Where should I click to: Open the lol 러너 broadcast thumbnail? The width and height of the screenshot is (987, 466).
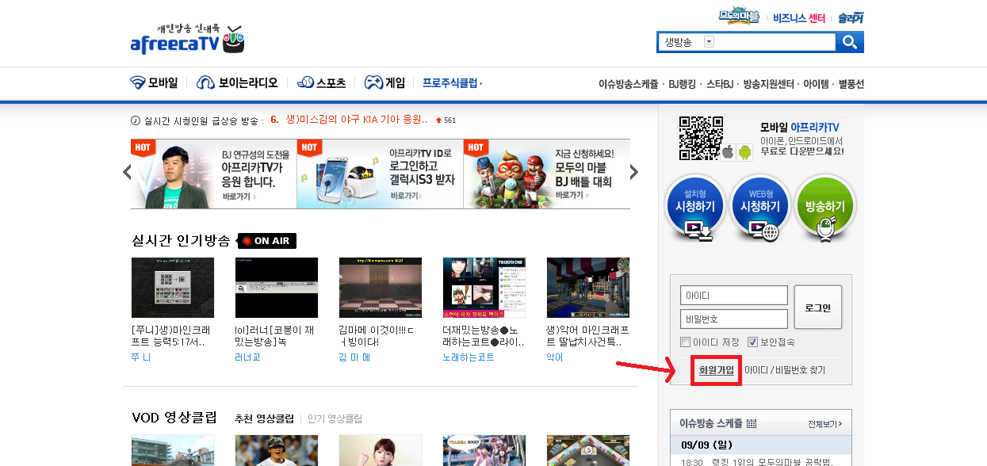(x=277, y=288)
